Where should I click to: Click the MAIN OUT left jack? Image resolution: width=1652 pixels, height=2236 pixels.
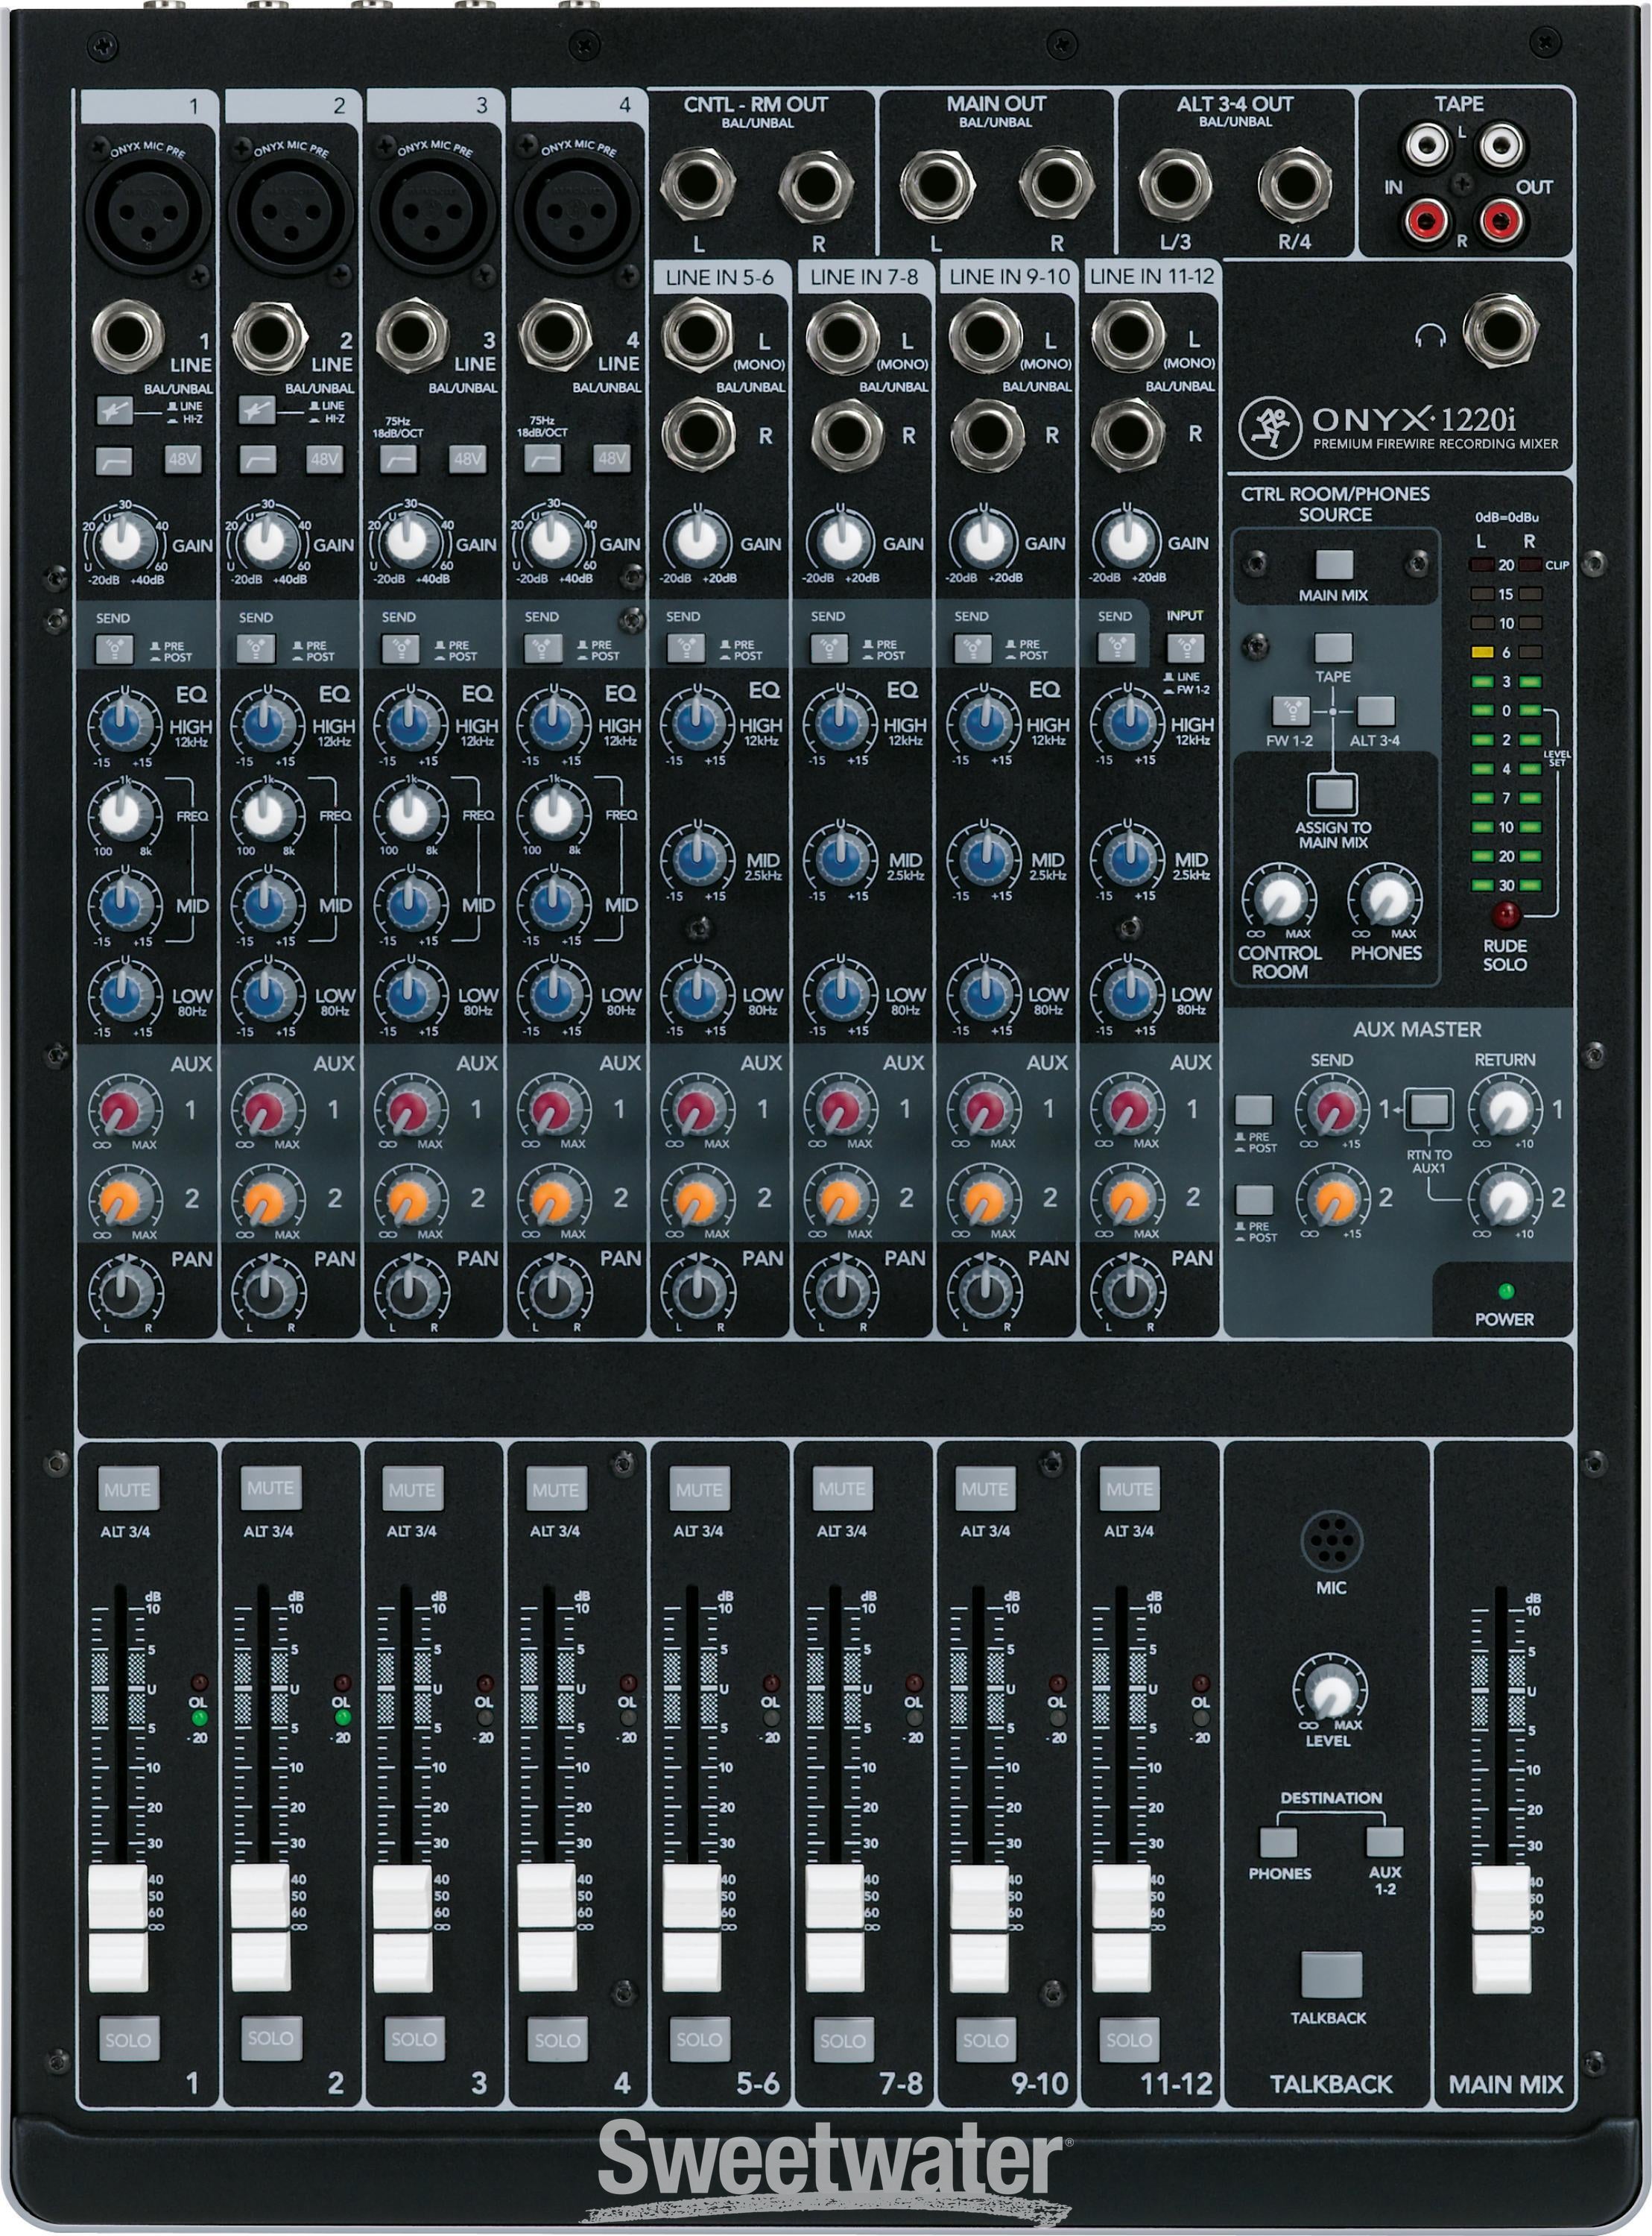[x=938, y=187]
